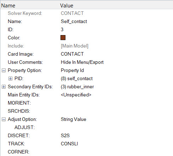Change the Property Option value Property Id
Viewport: 173px width, 156px height.
click(x=72, y=71)
